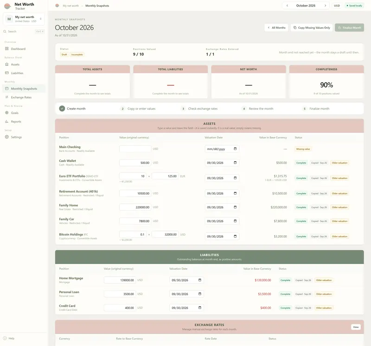Open calendar picker for Euro ETF Portfolio date

click(235, 178)
